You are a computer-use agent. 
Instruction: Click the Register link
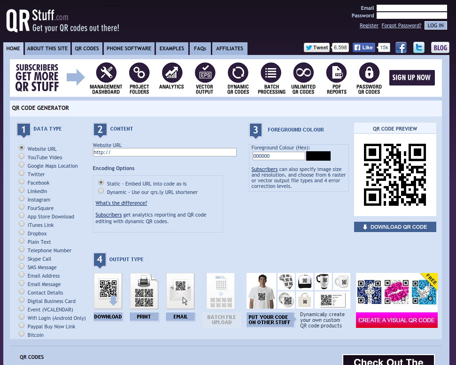pos(369,25)
